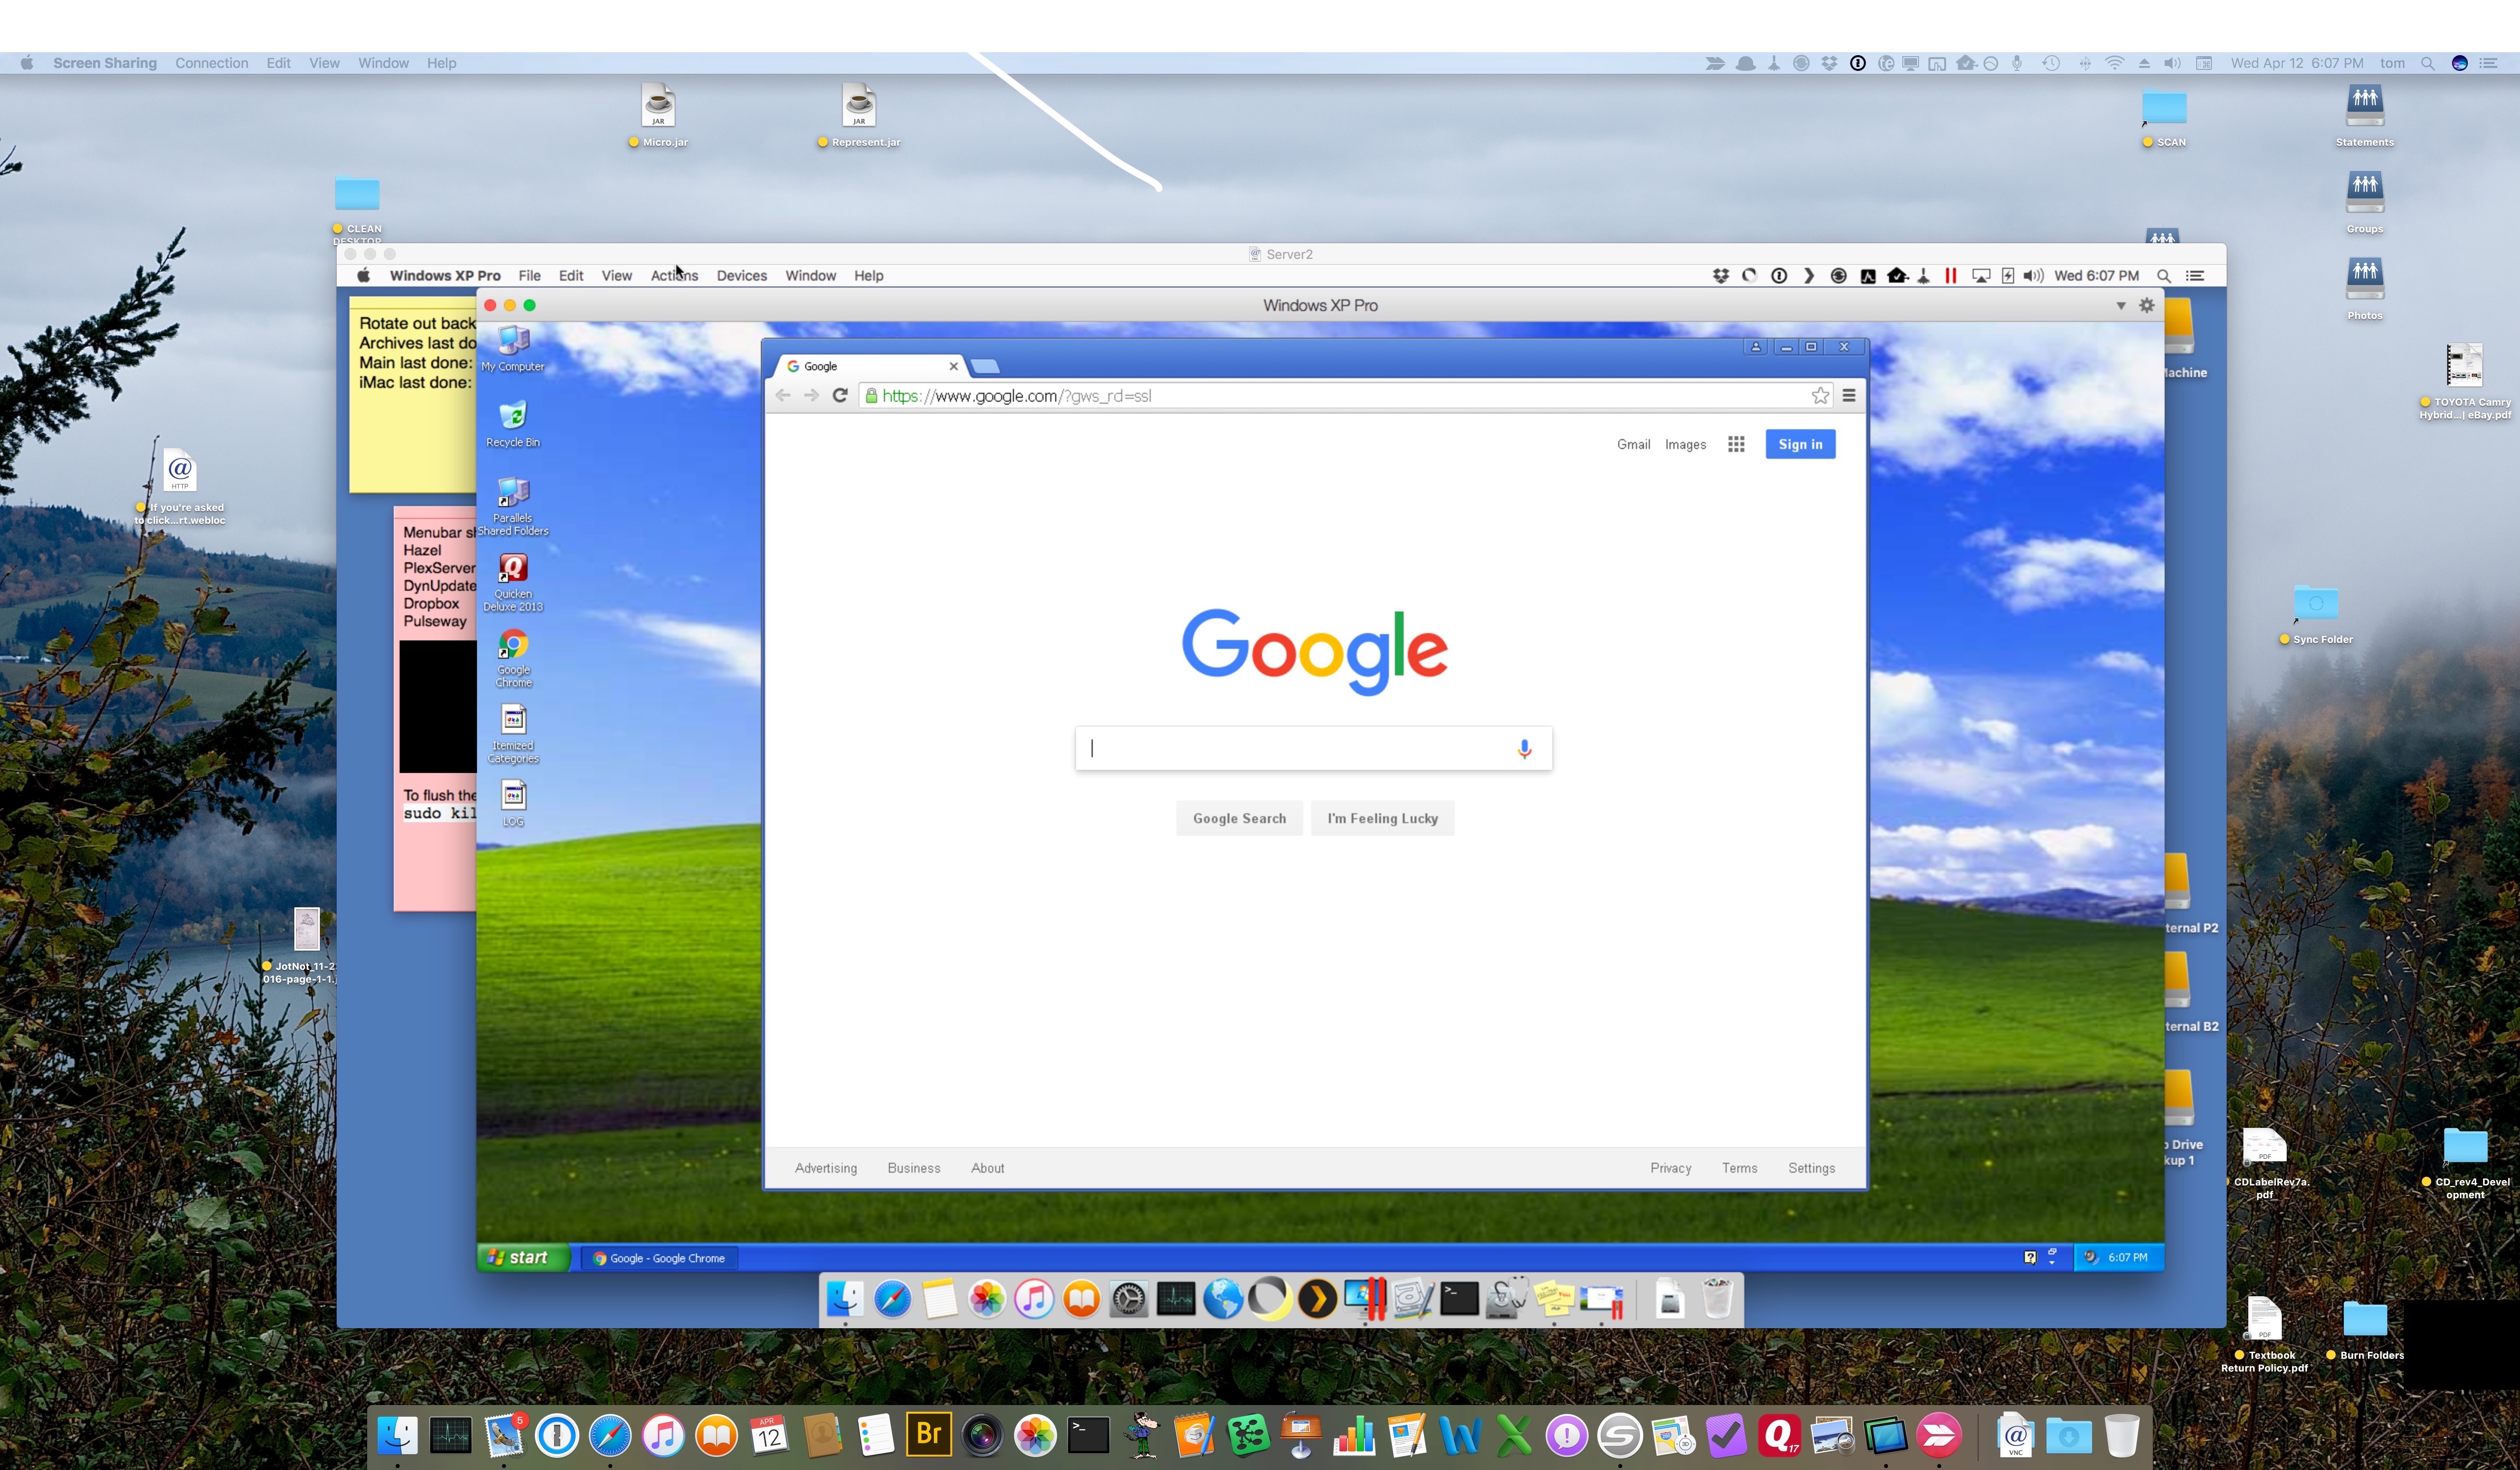Bookmark this page with the star icon
The width and height of the screenshot is (2520, 1470).
[x=1820, y=396]
